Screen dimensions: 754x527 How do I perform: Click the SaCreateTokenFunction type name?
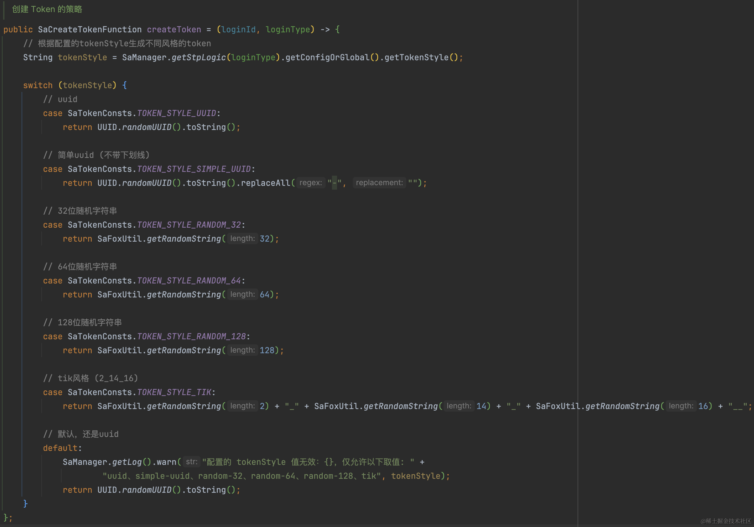(x=90, y=29)
